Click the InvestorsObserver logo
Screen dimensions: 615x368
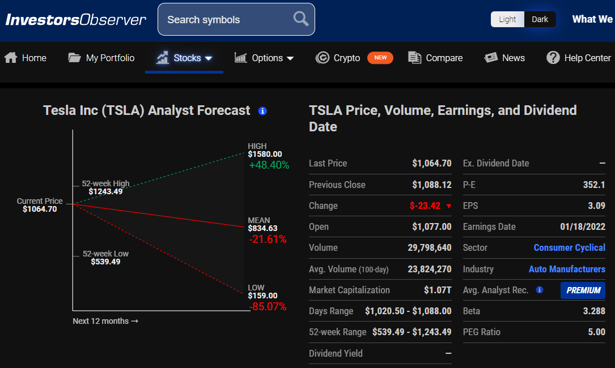point(76,20)
